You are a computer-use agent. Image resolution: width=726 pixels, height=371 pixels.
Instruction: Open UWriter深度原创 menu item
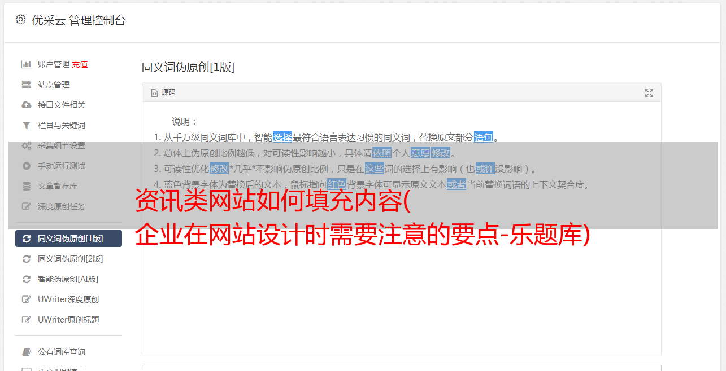(x=68, y=299)
